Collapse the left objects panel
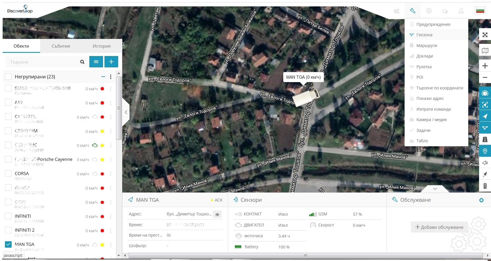This screenshot has height=261, width=491. [126, 112]
